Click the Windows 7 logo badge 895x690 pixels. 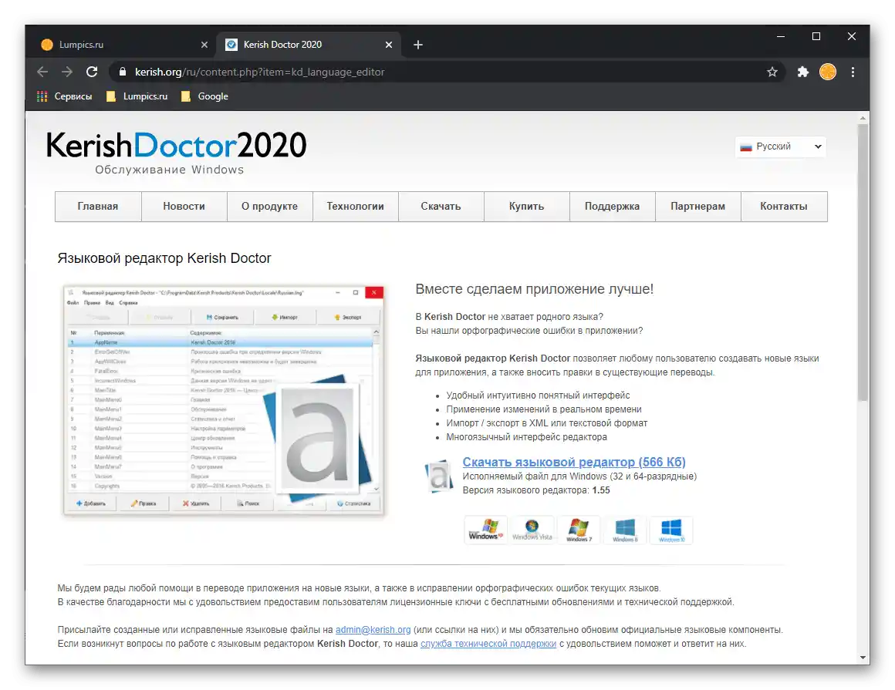click(579, 530)
